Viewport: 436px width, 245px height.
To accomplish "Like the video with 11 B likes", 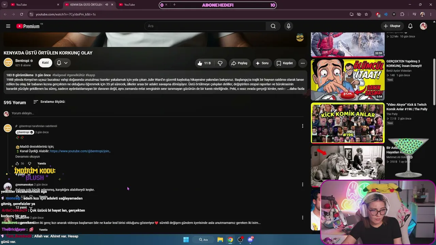I will [204, 63].
